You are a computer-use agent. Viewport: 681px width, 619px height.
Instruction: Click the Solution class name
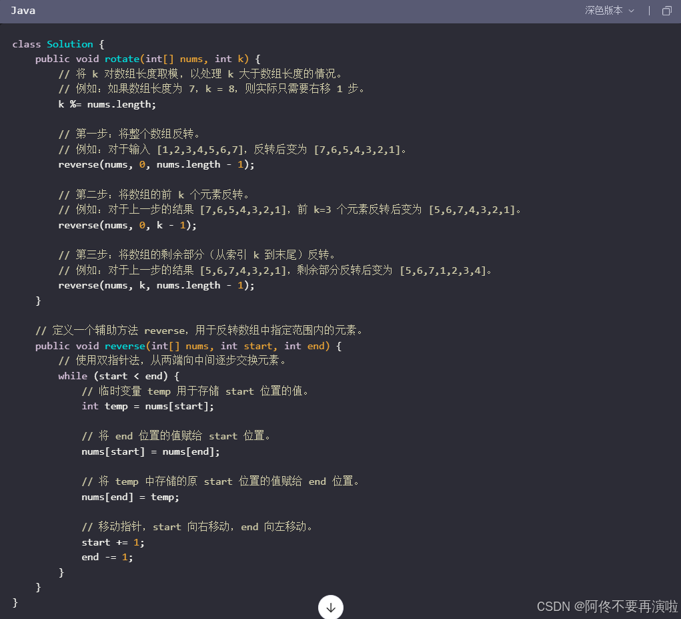coord(70,43)
